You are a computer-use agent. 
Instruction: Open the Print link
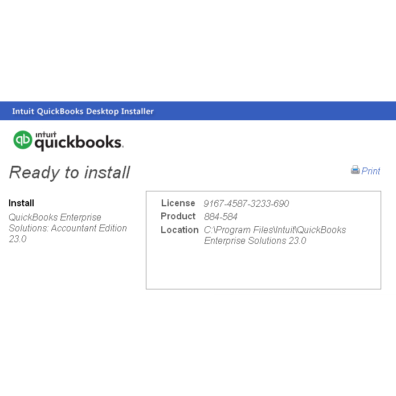tap(370, 171)
